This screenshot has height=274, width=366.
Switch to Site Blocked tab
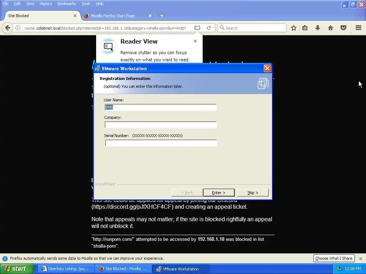pos(42,16)
